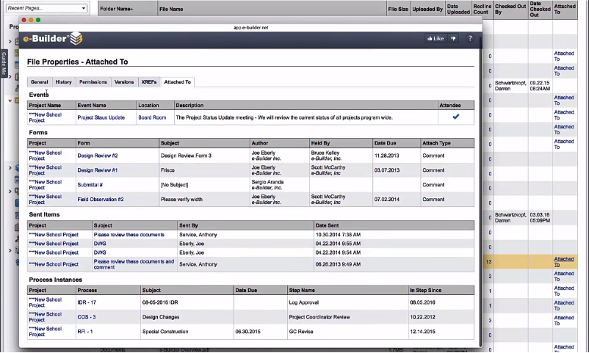Image resolution: width=589 pixels, height=353 pixels.
Task: Open the Recent Pages dropdown
Action: click(x=46, y=8)
